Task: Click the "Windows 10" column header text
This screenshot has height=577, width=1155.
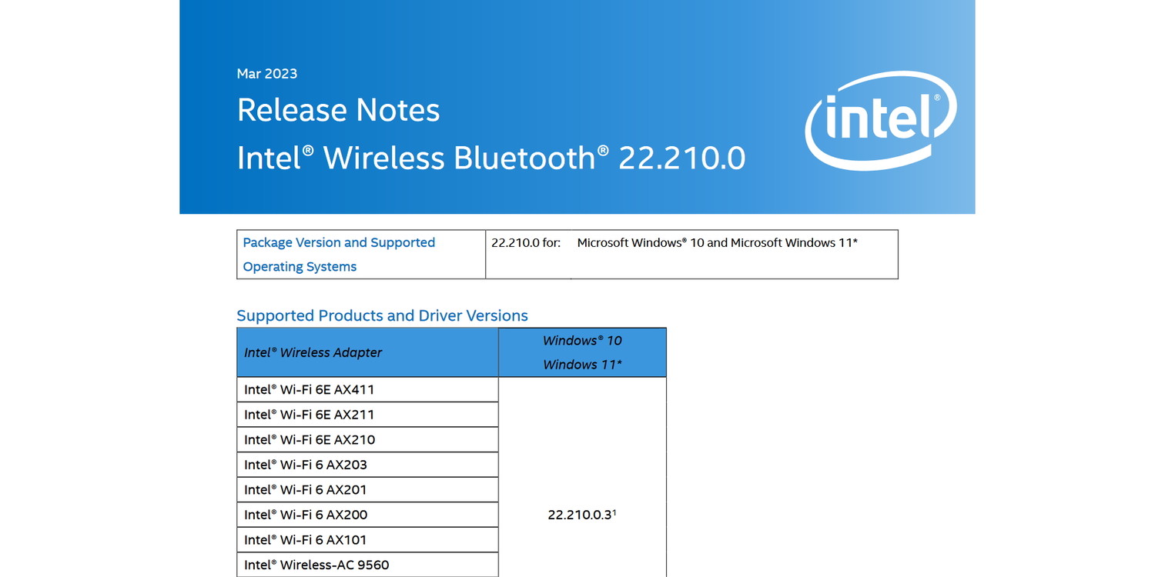Action: coord(582,340)
